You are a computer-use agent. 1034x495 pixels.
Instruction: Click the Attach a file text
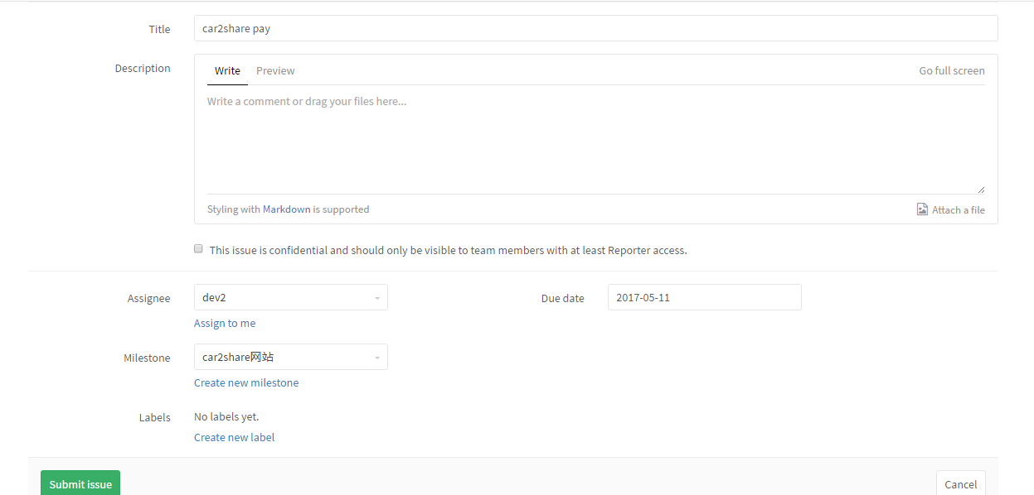958,210
